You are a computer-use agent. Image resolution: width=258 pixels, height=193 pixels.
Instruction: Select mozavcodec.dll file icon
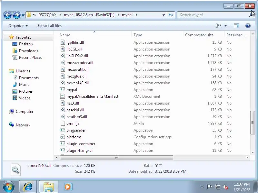click(x=63, y=62)
